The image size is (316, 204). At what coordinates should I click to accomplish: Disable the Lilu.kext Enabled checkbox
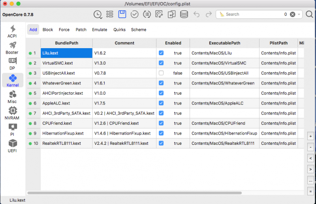[161, 52]
